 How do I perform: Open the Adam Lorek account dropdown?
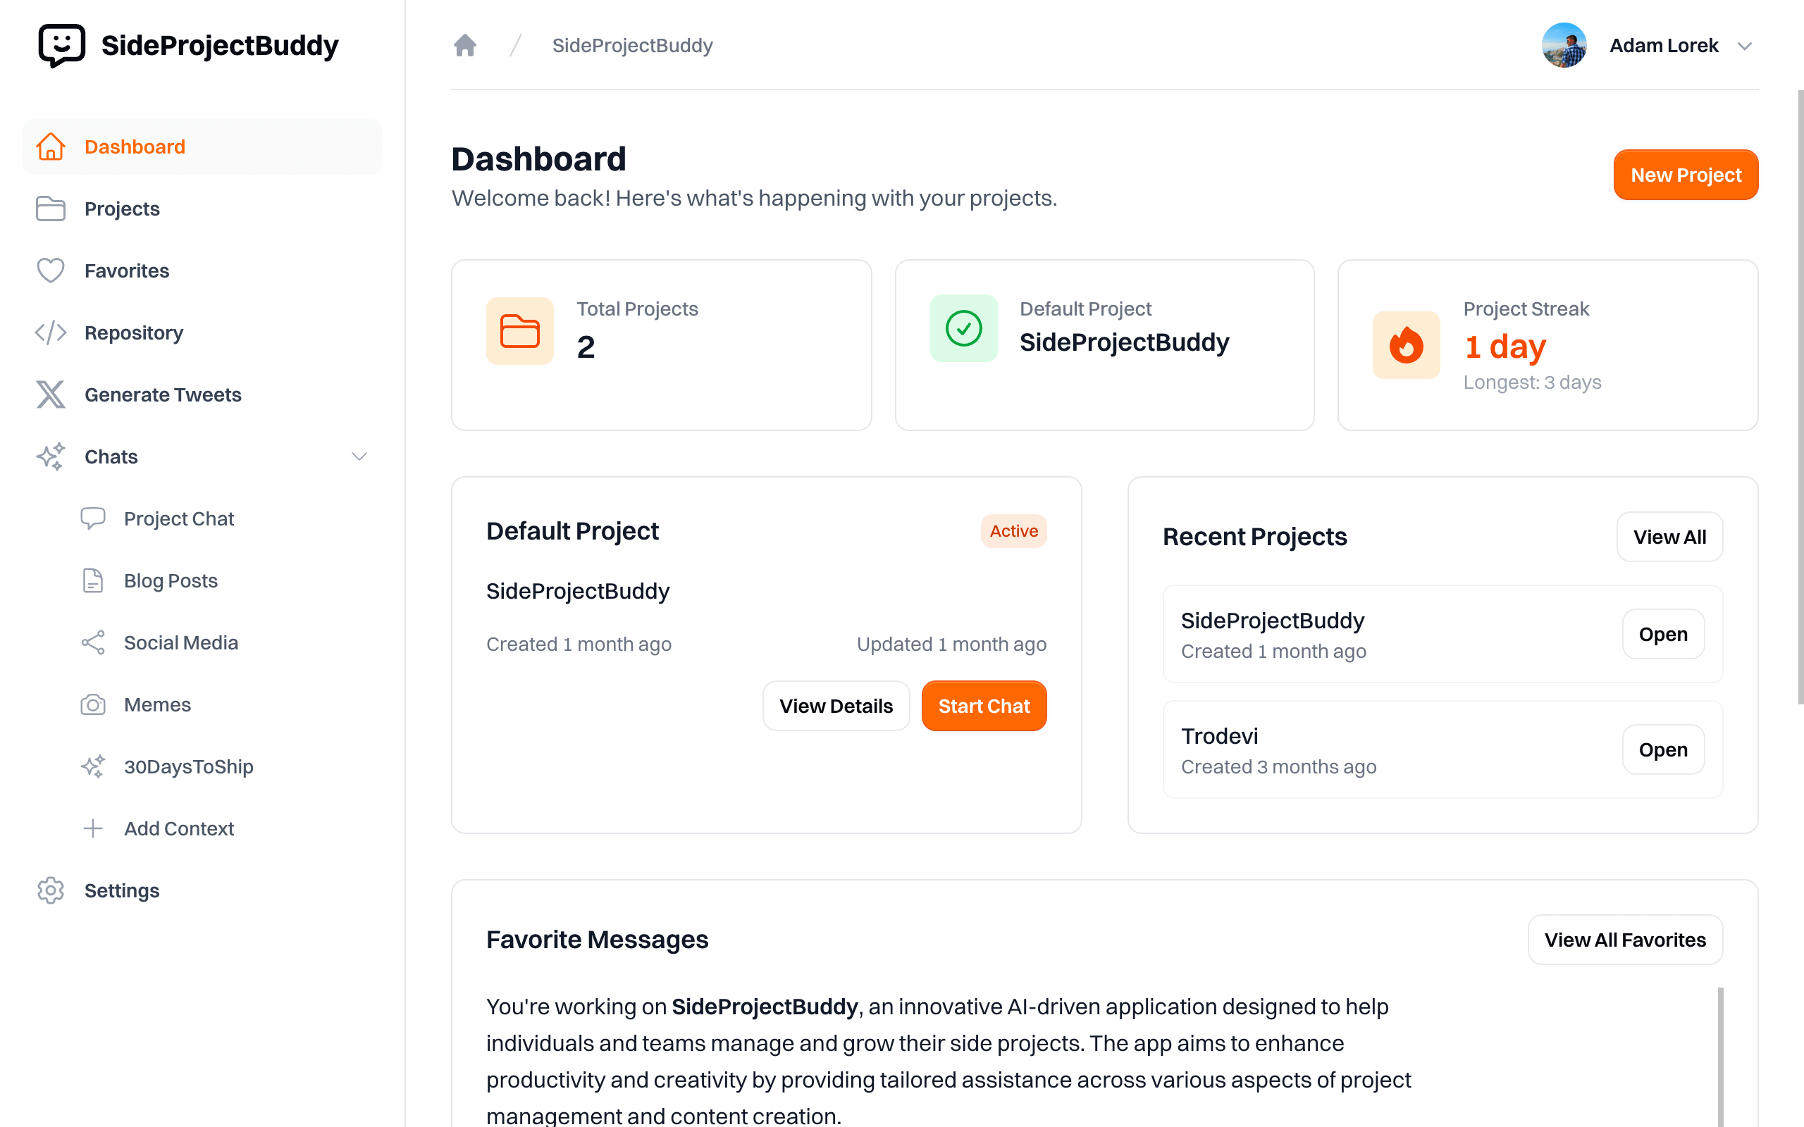click(x=1743, y=46)
